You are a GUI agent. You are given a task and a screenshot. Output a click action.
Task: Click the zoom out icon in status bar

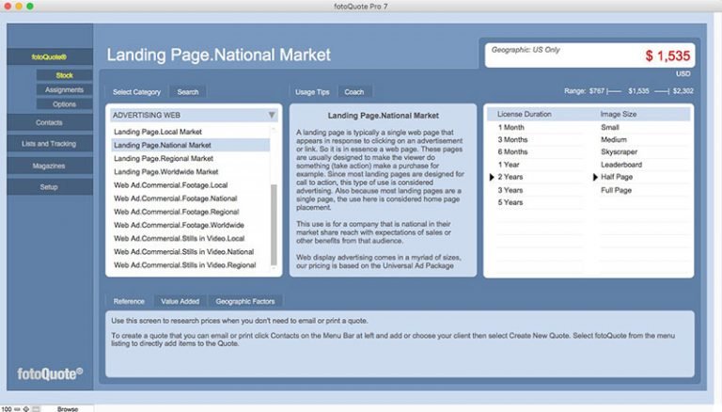18,409
